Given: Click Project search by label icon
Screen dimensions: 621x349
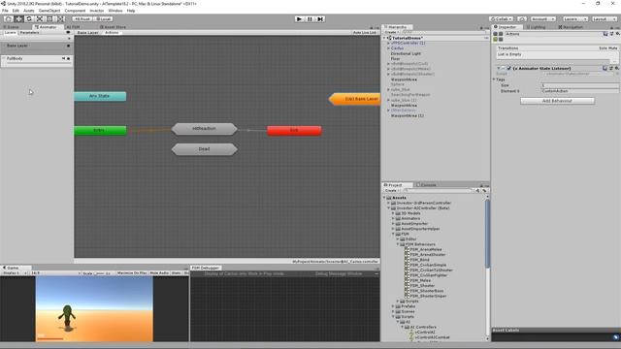Looking at the screenshot, I should [484, 191].
